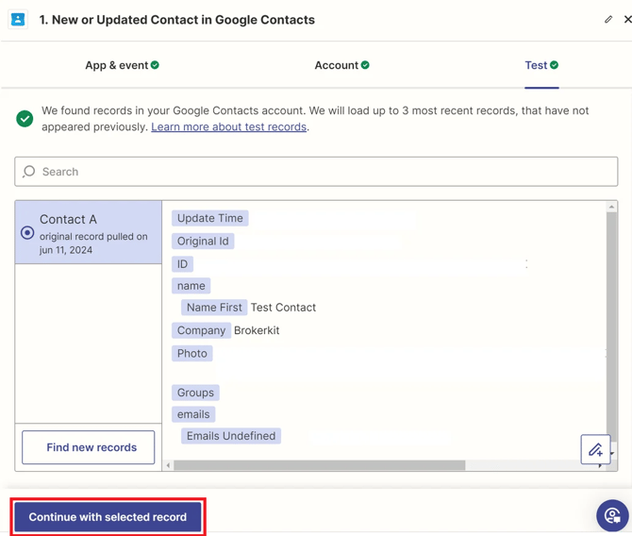
Task: Click the Google Contacts app icon
Action: click(x=18, y=19)
